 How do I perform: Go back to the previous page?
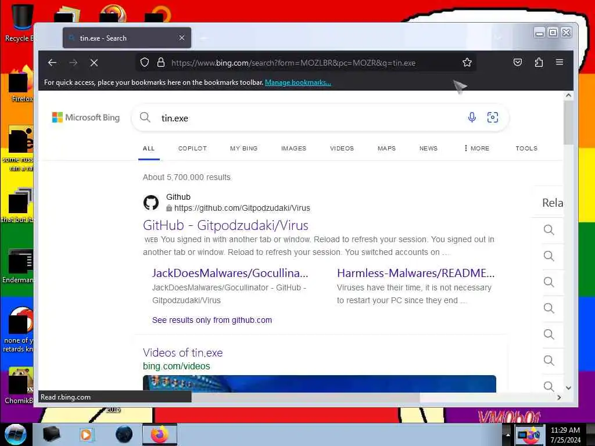tap(52, 63)
